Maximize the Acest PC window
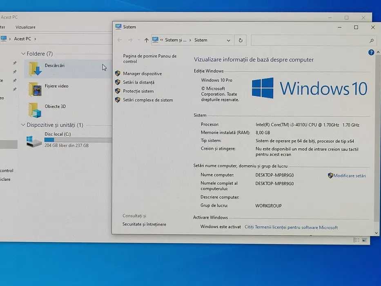381x286 pixels. (x=347, y=18)
